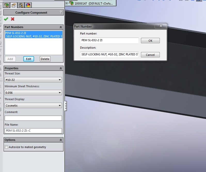Cancel the Part Number dialog
This screenshot has width=206, height=172.
[150, 55]
